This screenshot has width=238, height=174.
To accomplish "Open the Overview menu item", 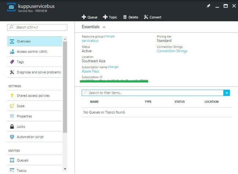I will 34,41.
